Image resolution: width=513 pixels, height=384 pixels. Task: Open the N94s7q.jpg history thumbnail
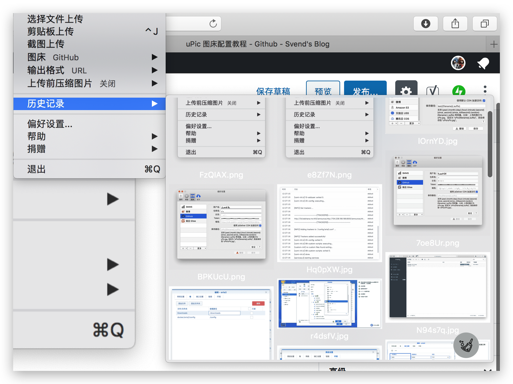point(438,287)
